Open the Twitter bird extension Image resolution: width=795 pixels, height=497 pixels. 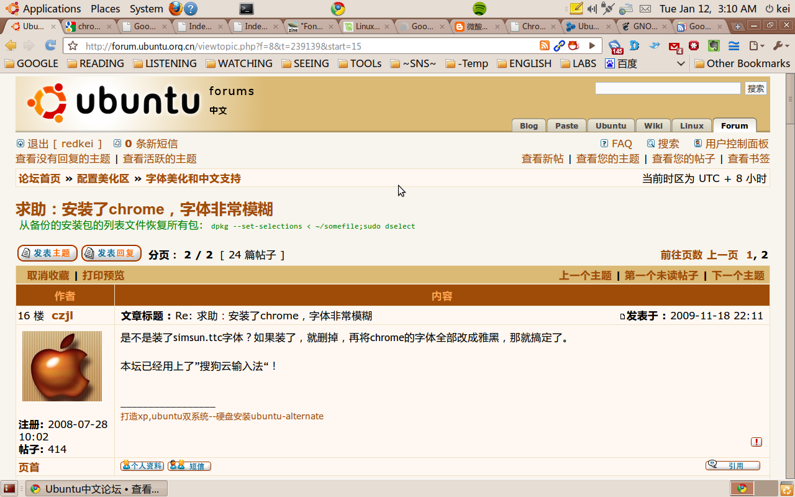(x=655, y=46)
